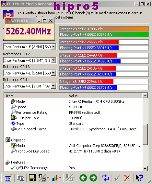Select the chipset Model row Abit Computer

[x=73, y=146]
